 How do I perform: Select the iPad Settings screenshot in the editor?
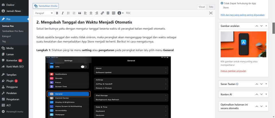[108, 87]
